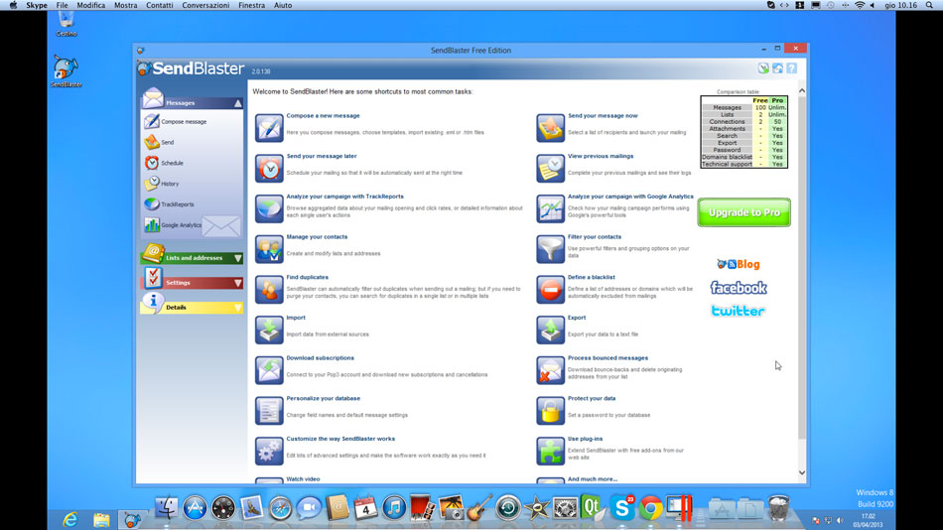Open the Modifica menu
This screenshot has width=943, height=530.
point(90,5)
